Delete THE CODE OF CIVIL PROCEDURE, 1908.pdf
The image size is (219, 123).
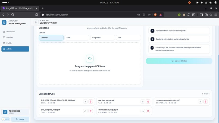click(90, 102)
